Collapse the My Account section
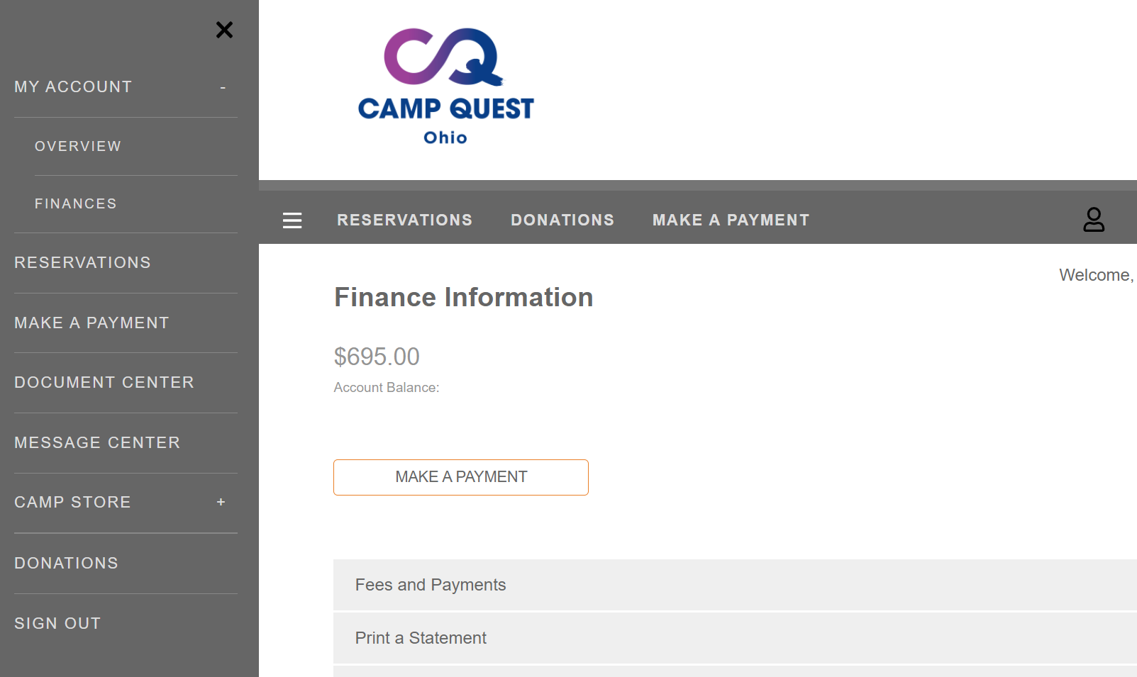1137x677 pixels. click(223, 87)
